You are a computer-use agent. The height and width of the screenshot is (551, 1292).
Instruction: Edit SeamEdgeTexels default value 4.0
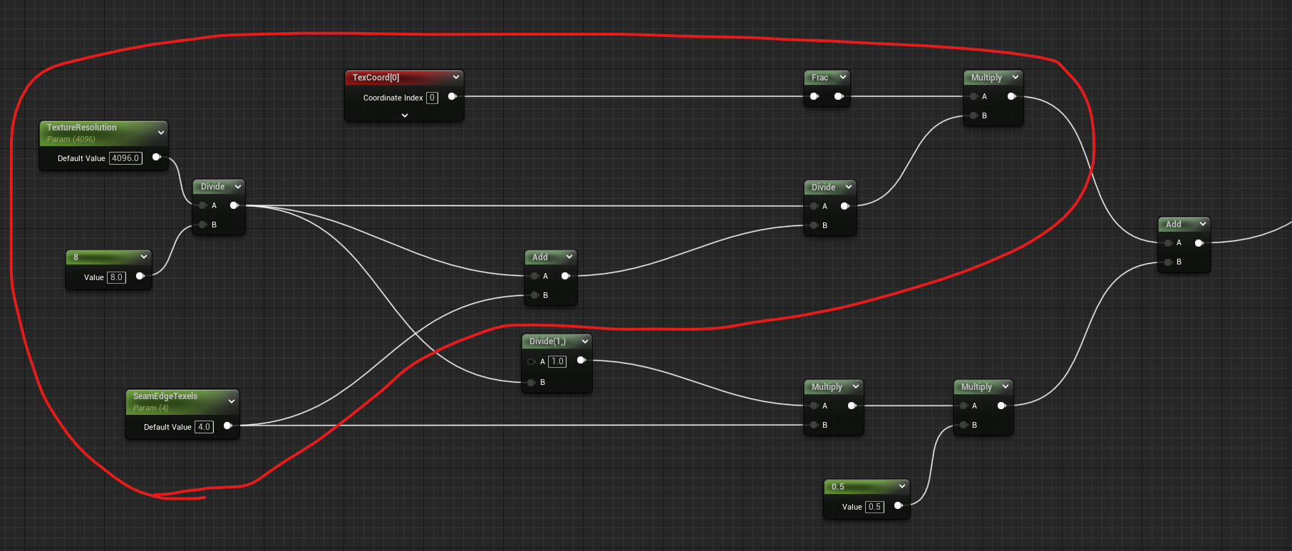coord(204,427)
